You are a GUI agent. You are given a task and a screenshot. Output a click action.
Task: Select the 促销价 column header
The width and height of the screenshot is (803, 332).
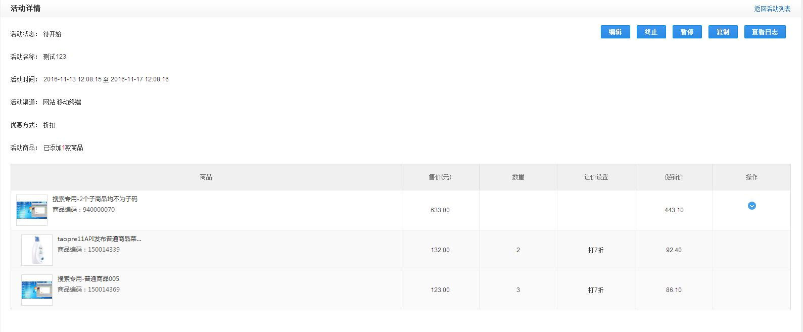pos(674,177)
